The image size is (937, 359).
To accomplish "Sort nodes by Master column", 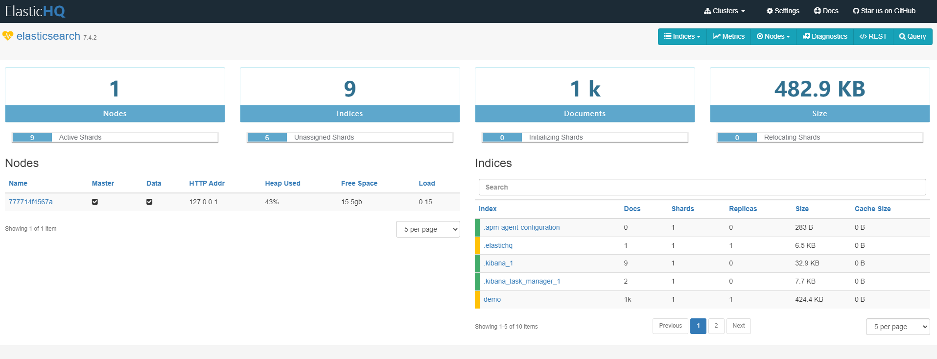I will [x=103, y=183].
